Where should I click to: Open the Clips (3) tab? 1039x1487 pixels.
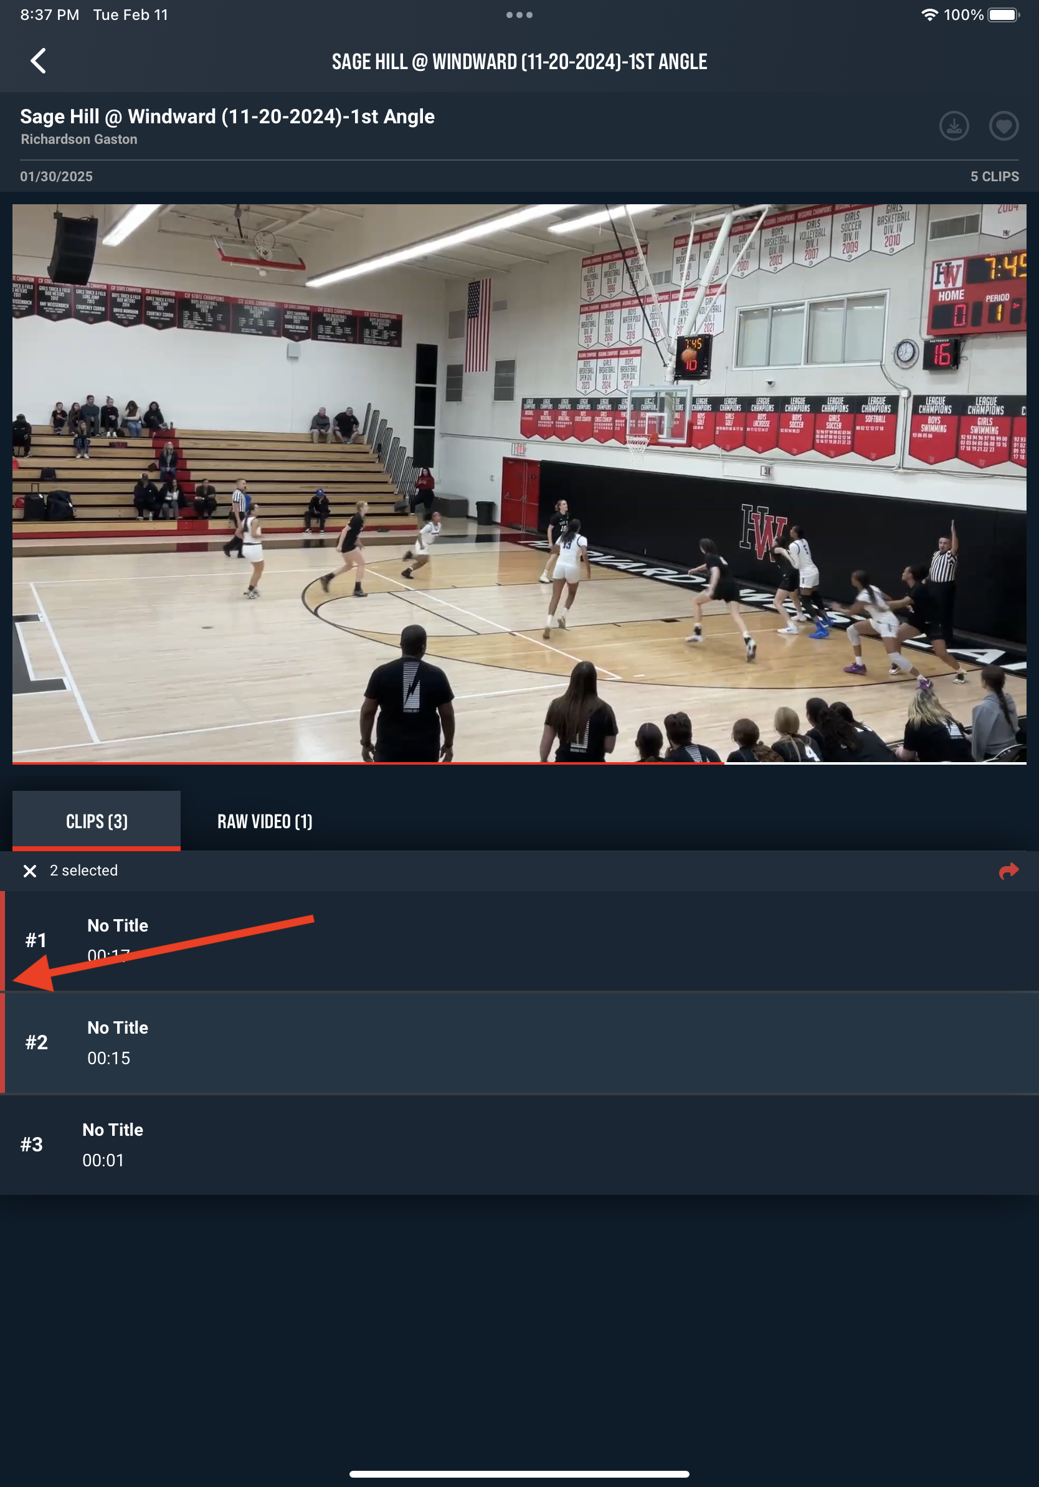pos(97,821)
